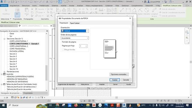This screenshot has height=108, width=192.
Task: Collapse the Tablas de planificación/Cantidades node
Action: 1,84
